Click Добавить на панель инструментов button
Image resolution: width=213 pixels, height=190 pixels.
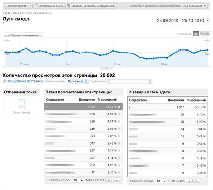(x=91, y=6)
